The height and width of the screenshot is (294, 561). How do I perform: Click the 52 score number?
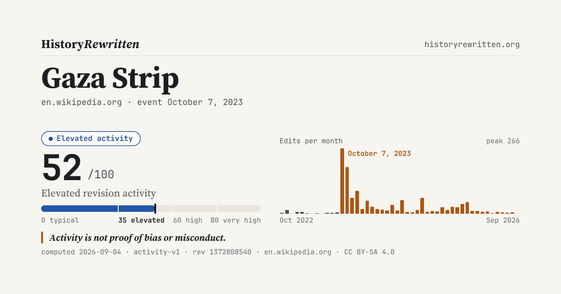coord(62,168)
